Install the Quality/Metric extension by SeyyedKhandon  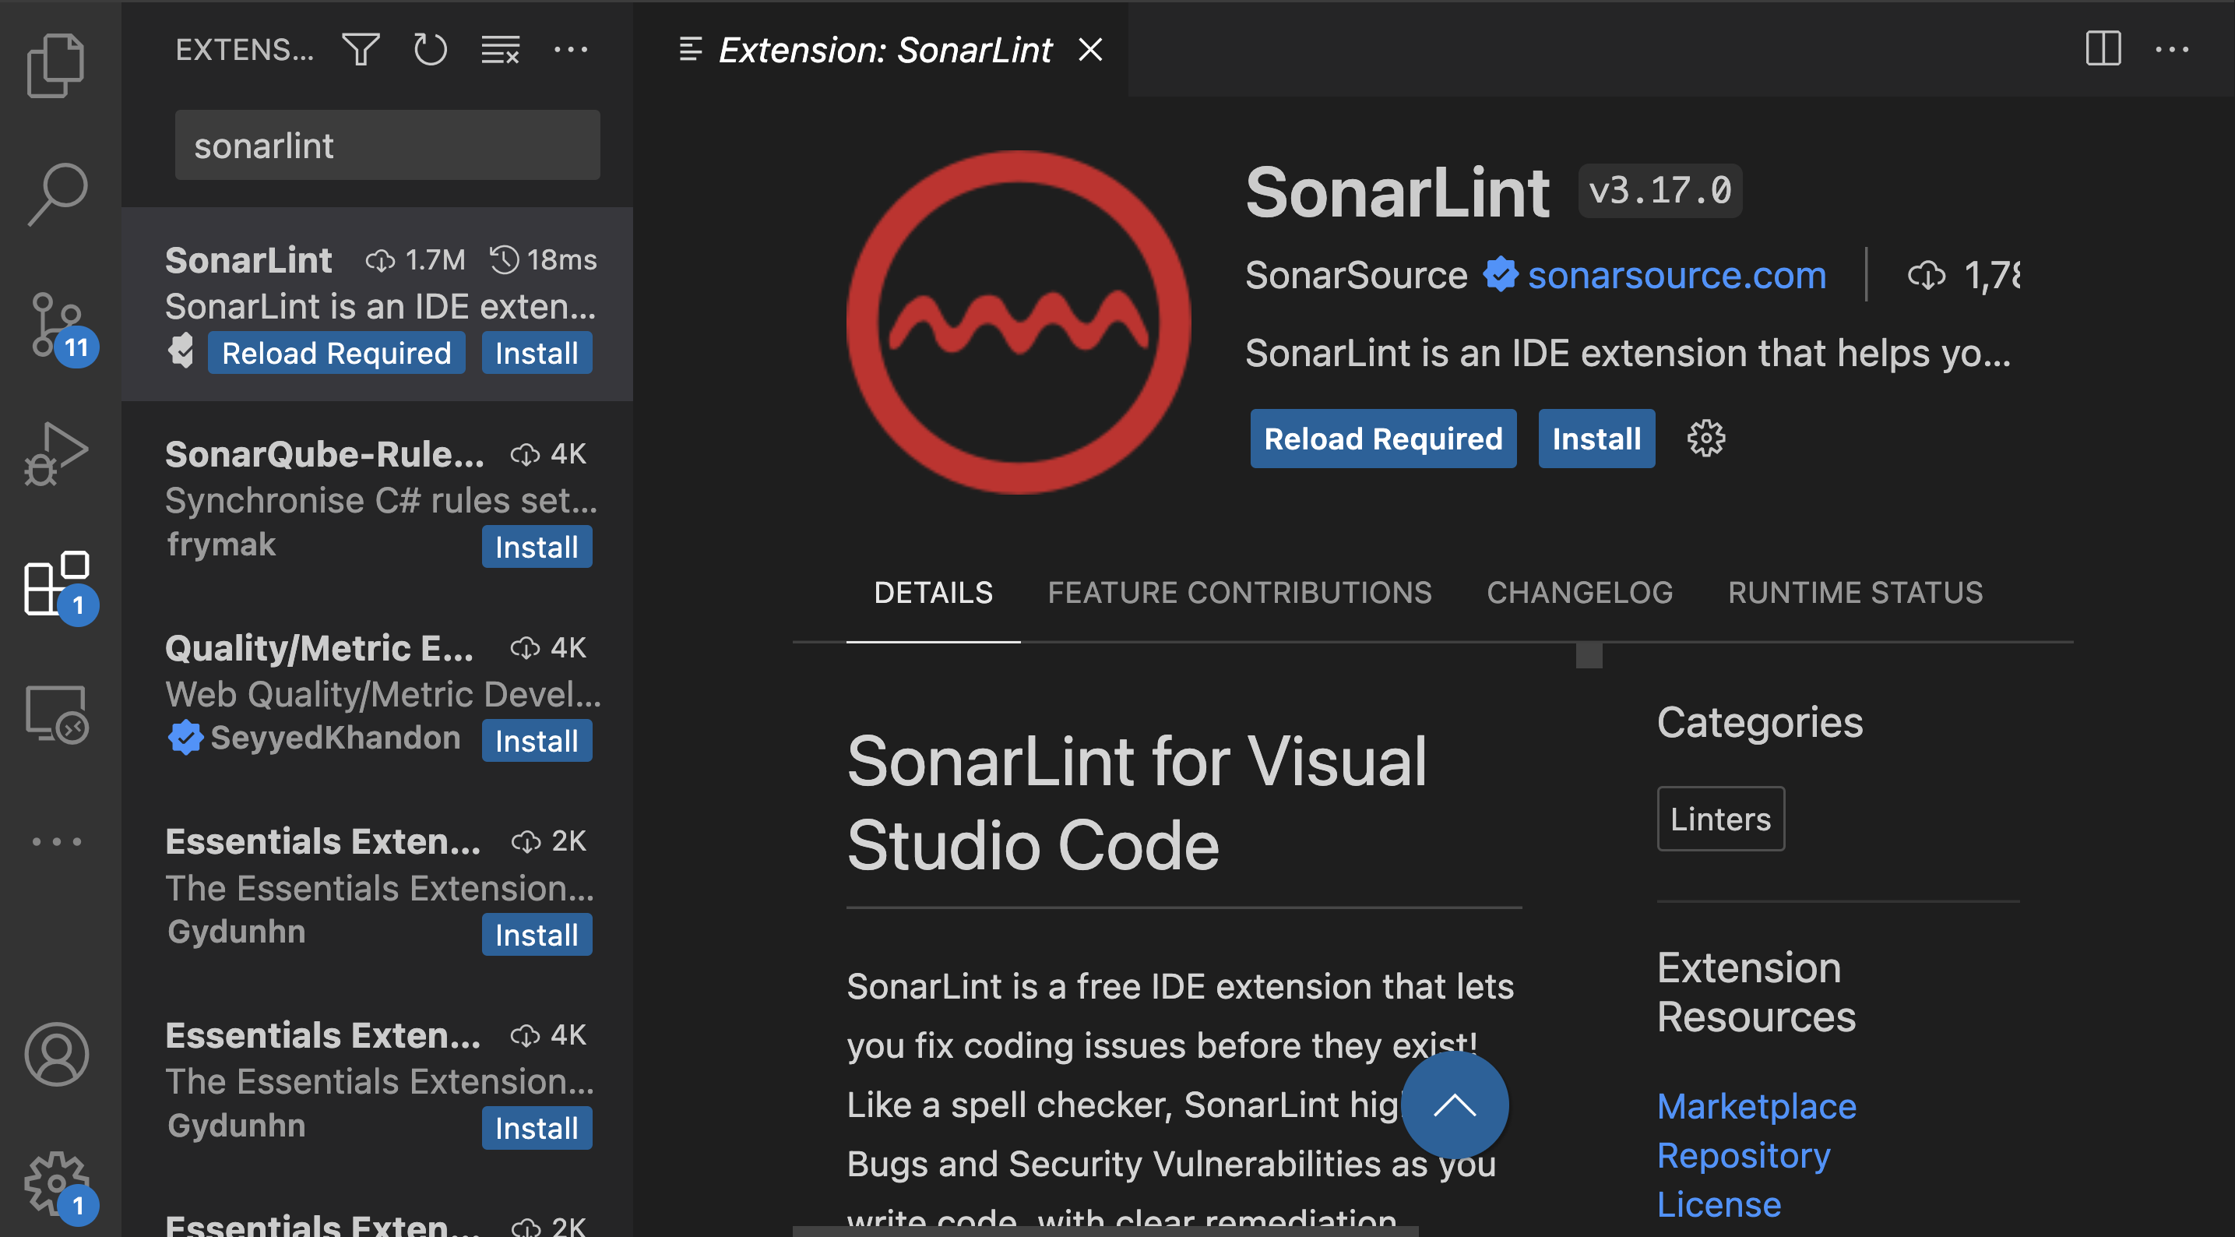[537, 741]
